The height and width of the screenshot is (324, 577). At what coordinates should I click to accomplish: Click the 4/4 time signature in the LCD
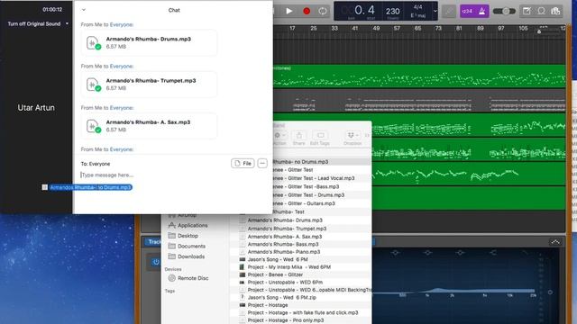(417, 7)
